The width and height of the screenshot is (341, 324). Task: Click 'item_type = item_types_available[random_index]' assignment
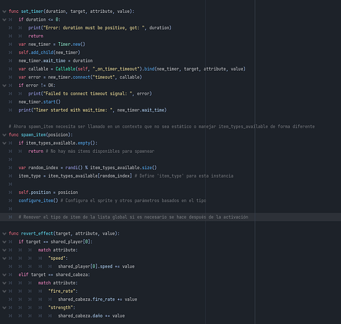75,176
